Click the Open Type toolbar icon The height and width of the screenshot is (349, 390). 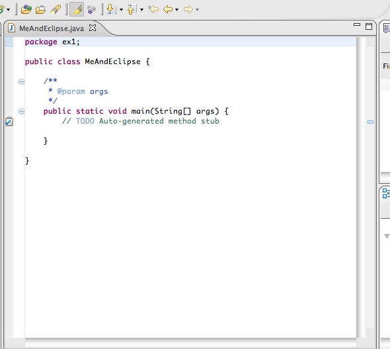pos(26,9)
